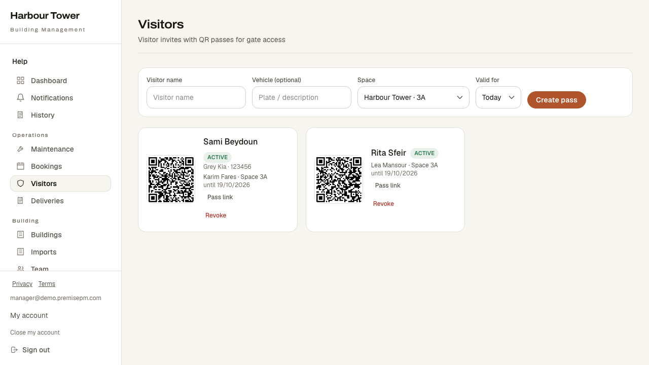Click the Imports icon in sidebar
649x365 pixels.
click(x=20, y=252)
